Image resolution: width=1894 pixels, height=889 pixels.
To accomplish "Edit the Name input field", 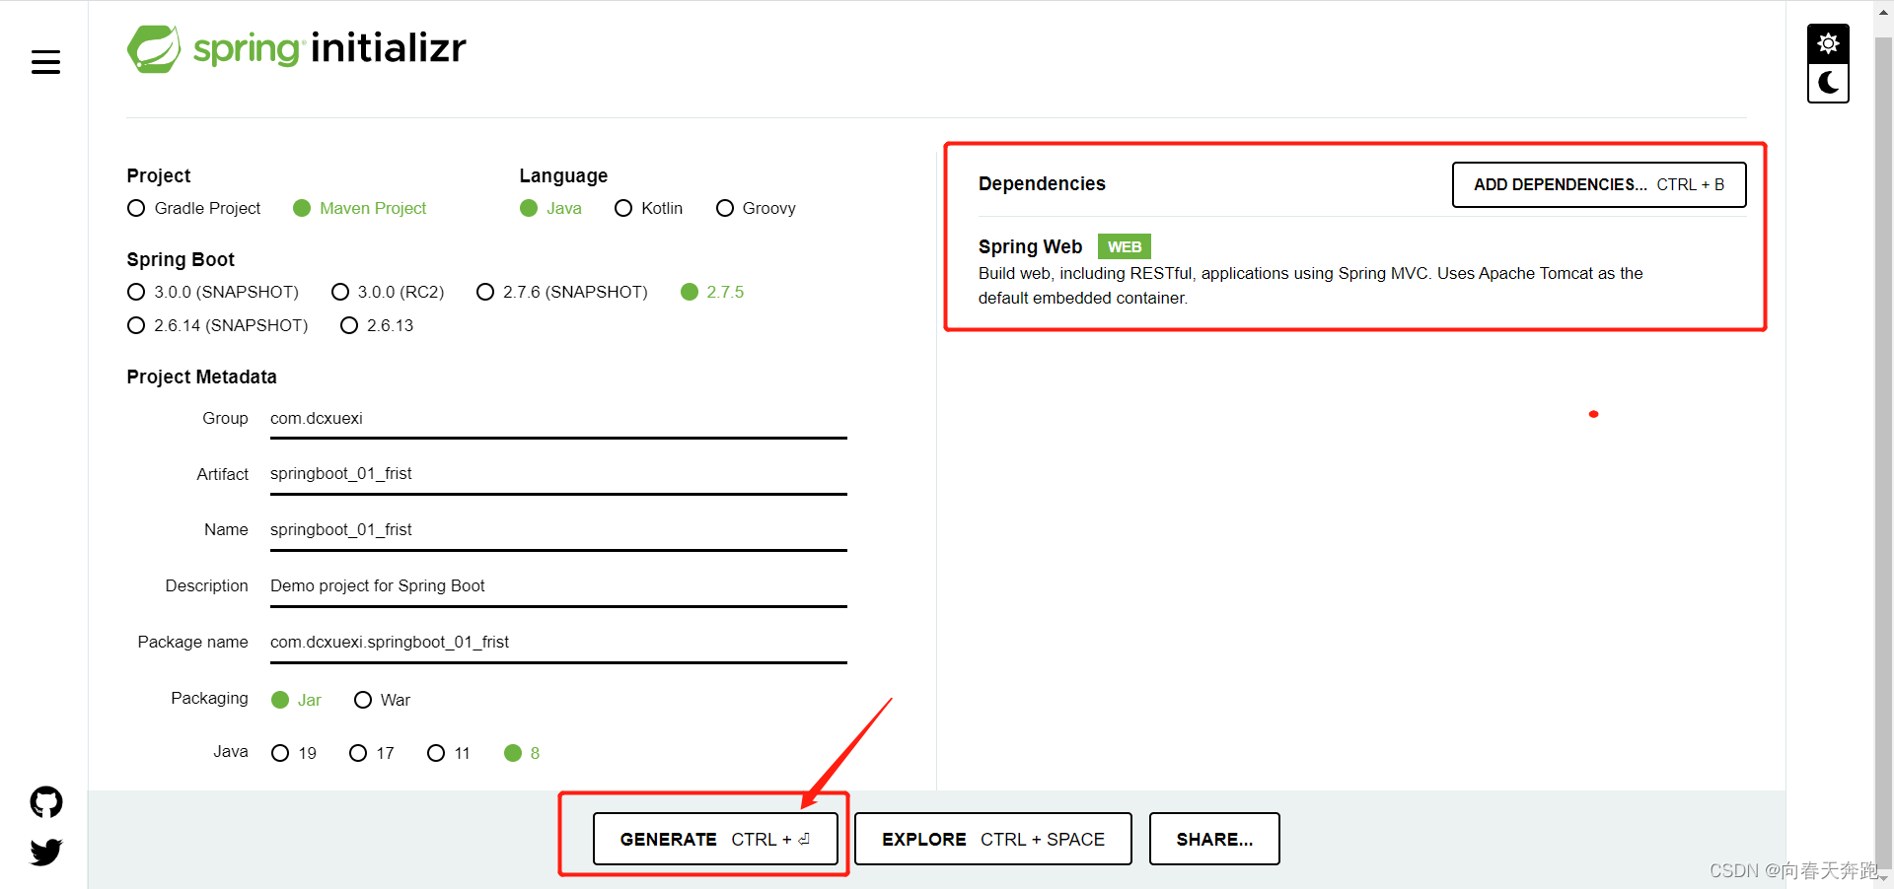I will (x=558, y=530).
